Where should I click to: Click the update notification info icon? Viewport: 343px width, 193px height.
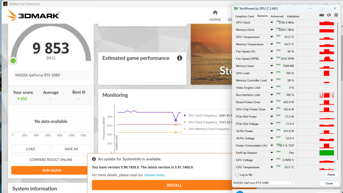point(94,159)
